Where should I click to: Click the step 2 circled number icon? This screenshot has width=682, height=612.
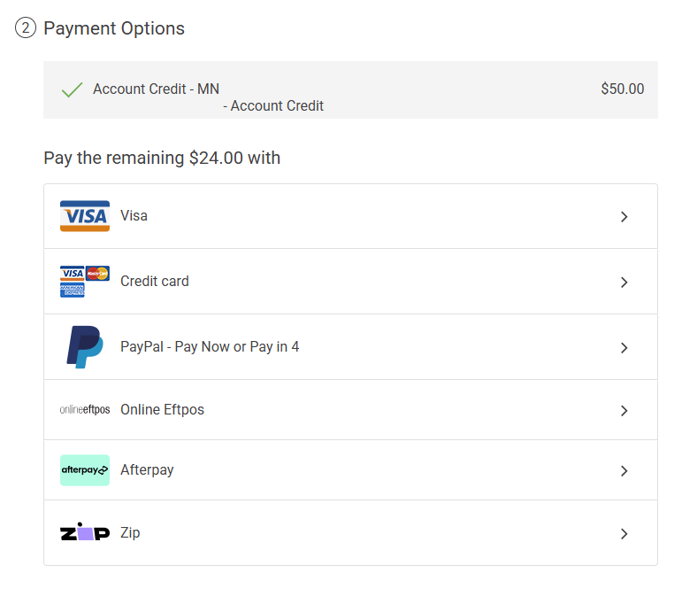pos(26,28)
